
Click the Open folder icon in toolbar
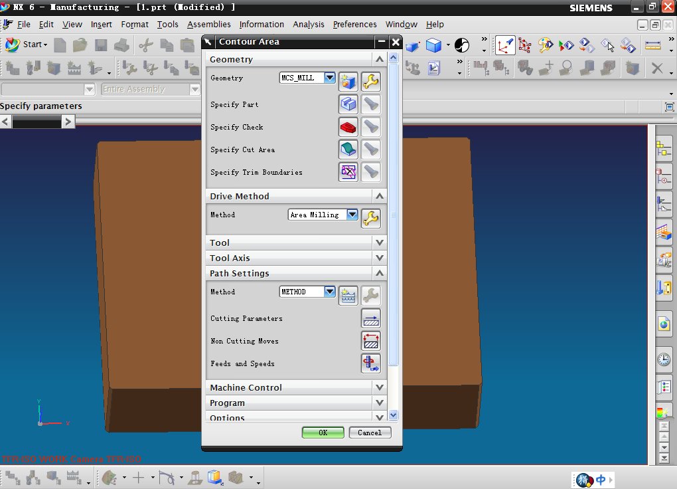pyautogui.click(x=80, y=45)
